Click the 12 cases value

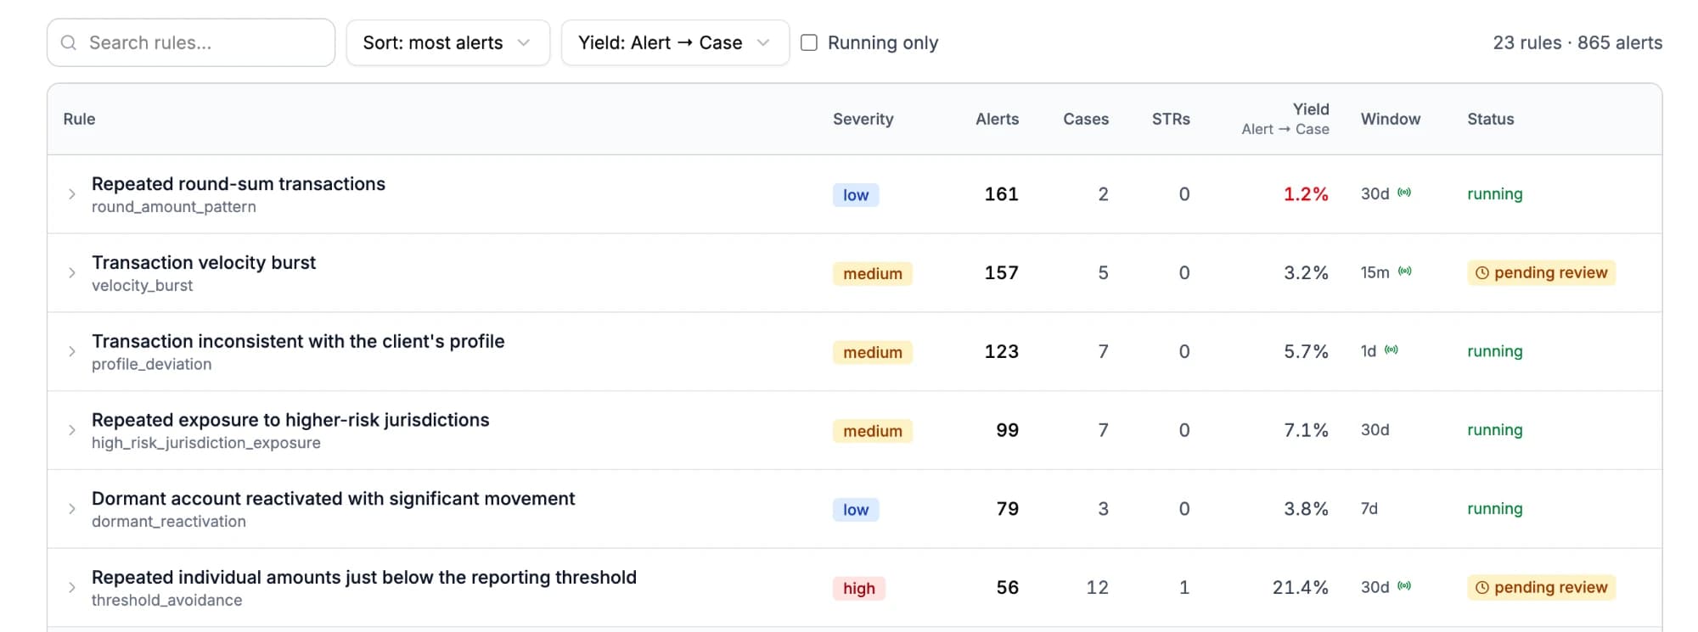pyautogui.click(x=1098, y=588)
